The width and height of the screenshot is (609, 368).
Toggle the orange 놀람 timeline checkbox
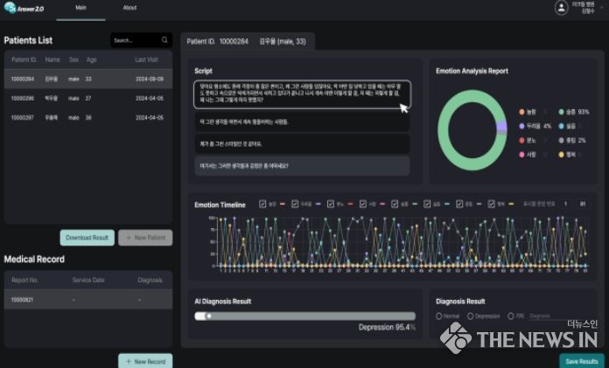[x=262, y=204]
